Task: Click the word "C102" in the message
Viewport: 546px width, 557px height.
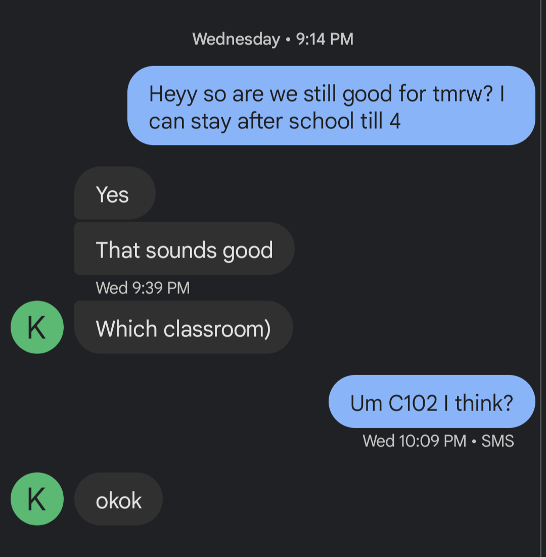Action: coord(413,403)
